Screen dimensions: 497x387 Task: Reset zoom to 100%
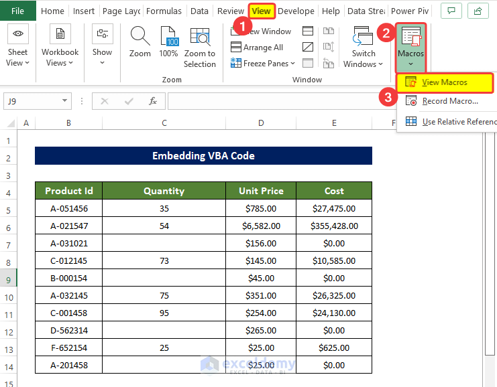168,42
